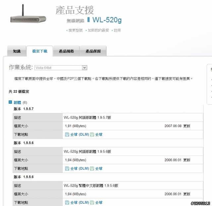212x206 pixels.
Task: Download 全球 (DLM) for 繁體中文版 1.9.5.6 firmware
Action: click(x=79, y=202)
